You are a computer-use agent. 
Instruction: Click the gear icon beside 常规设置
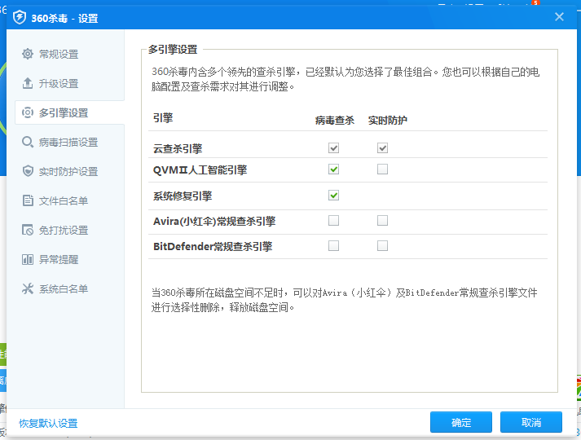(x=28, y=54)
